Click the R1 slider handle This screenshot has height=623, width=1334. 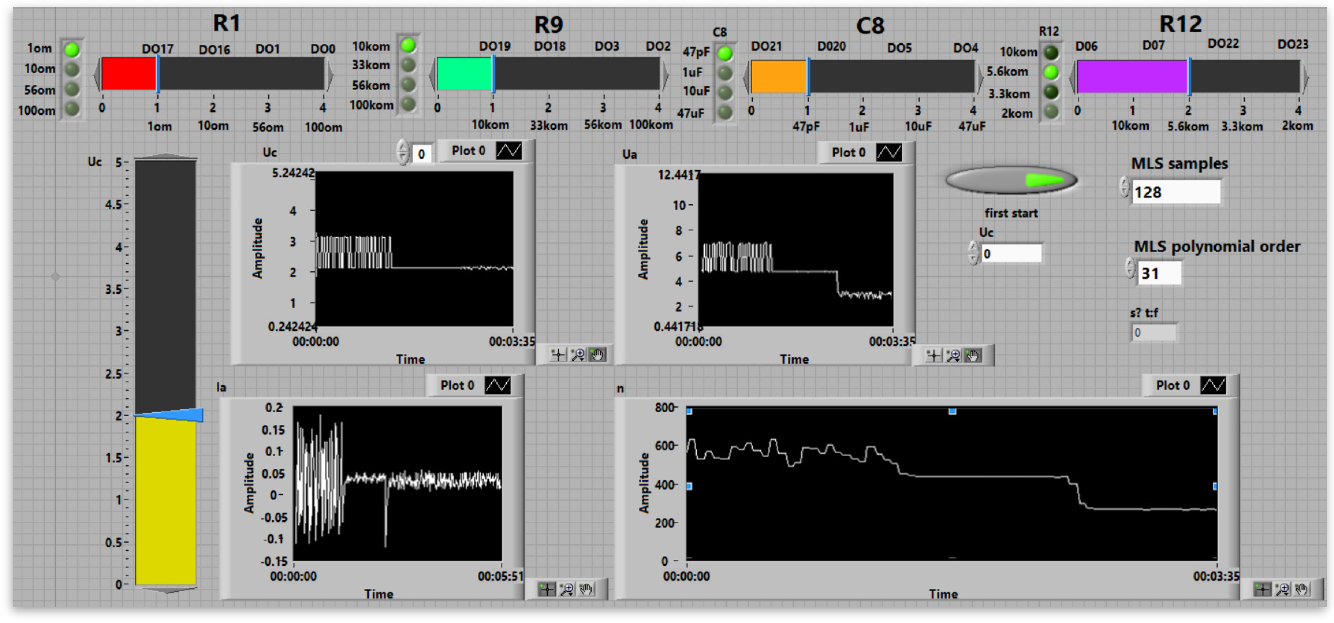[x=157, y=74]
